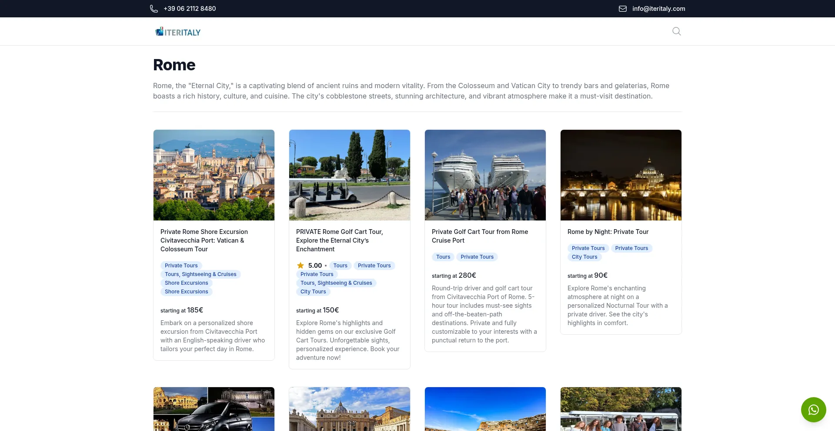Click the 'starting at 185€' price
Image resolution: width=835 pixels, height=431 pixels.
click(182, 310)
